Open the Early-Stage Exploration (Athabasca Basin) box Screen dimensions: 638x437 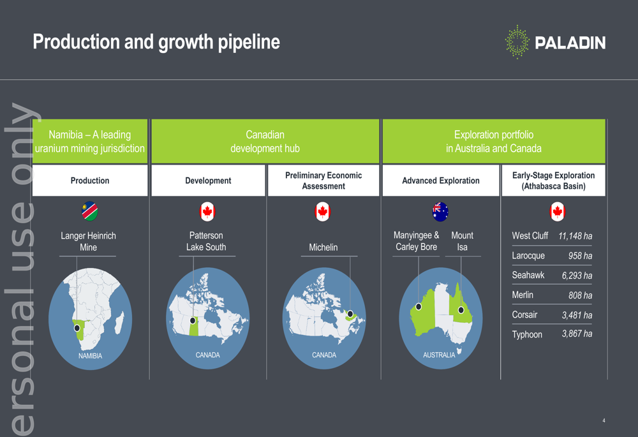[554, 181]
